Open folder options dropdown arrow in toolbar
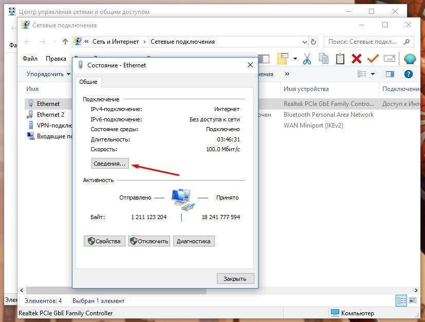425x322 pixels. click(x=295, y=59)
